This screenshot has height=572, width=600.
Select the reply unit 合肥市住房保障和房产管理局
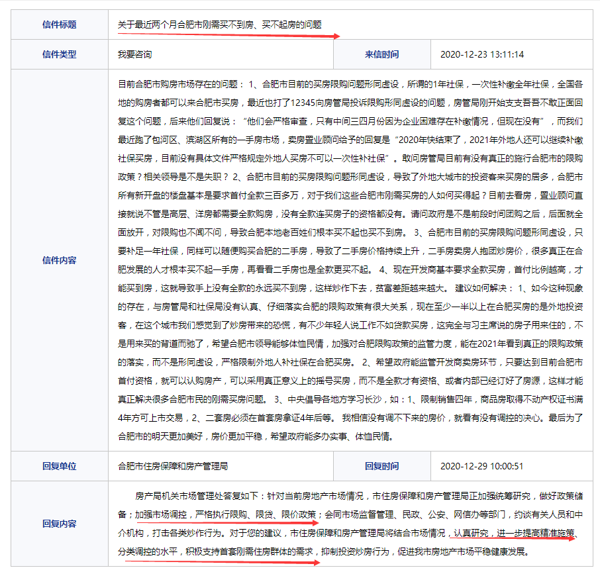173,466
